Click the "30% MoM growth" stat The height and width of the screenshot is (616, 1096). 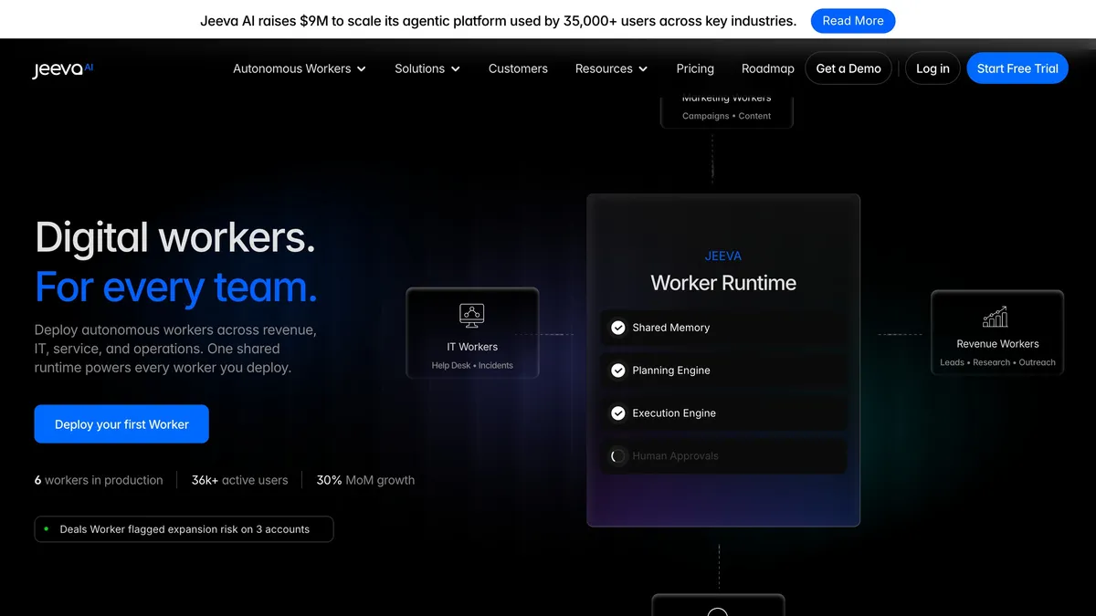[365, 480]
